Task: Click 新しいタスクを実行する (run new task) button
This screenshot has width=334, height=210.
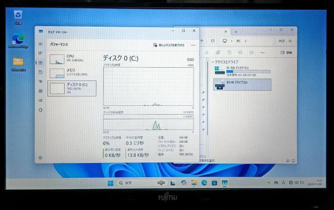Action: [x=169, y=45]
